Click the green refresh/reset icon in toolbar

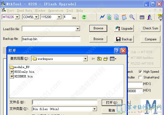84,17
